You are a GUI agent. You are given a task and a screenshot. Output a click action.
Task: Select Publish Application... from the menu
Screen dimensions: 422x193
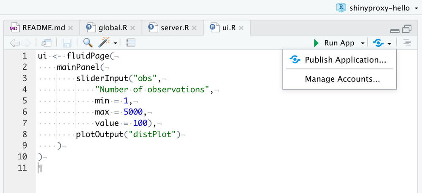[x=345, y=60]
